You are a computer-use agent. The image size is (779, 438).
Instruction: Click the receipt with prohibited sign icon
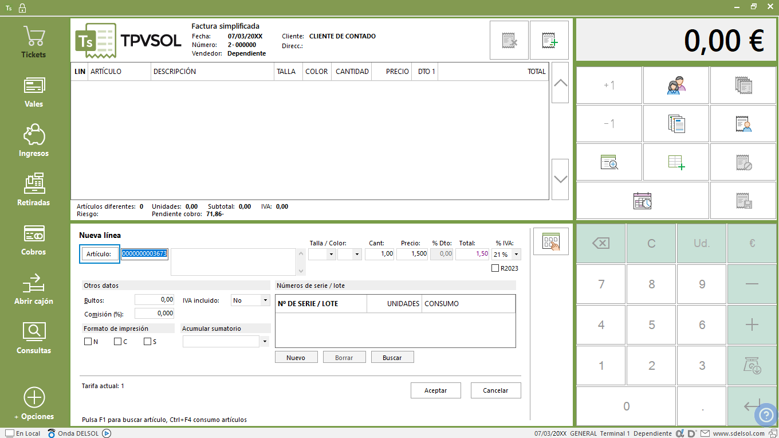(x=743, y=162)
